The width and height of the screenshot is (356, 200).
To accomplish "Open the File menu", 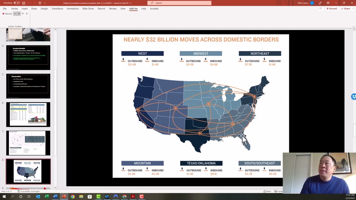I will pos(5,9).
